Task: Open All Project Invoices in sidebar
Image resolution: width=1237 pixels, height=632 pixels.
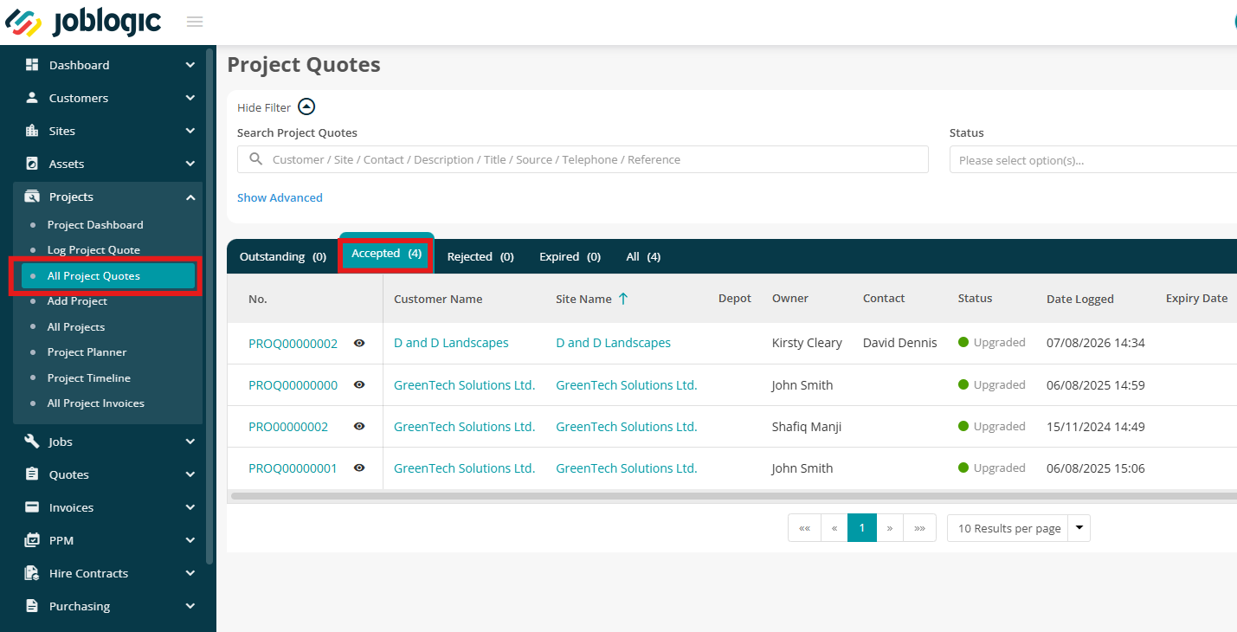Action: [96, 403]
